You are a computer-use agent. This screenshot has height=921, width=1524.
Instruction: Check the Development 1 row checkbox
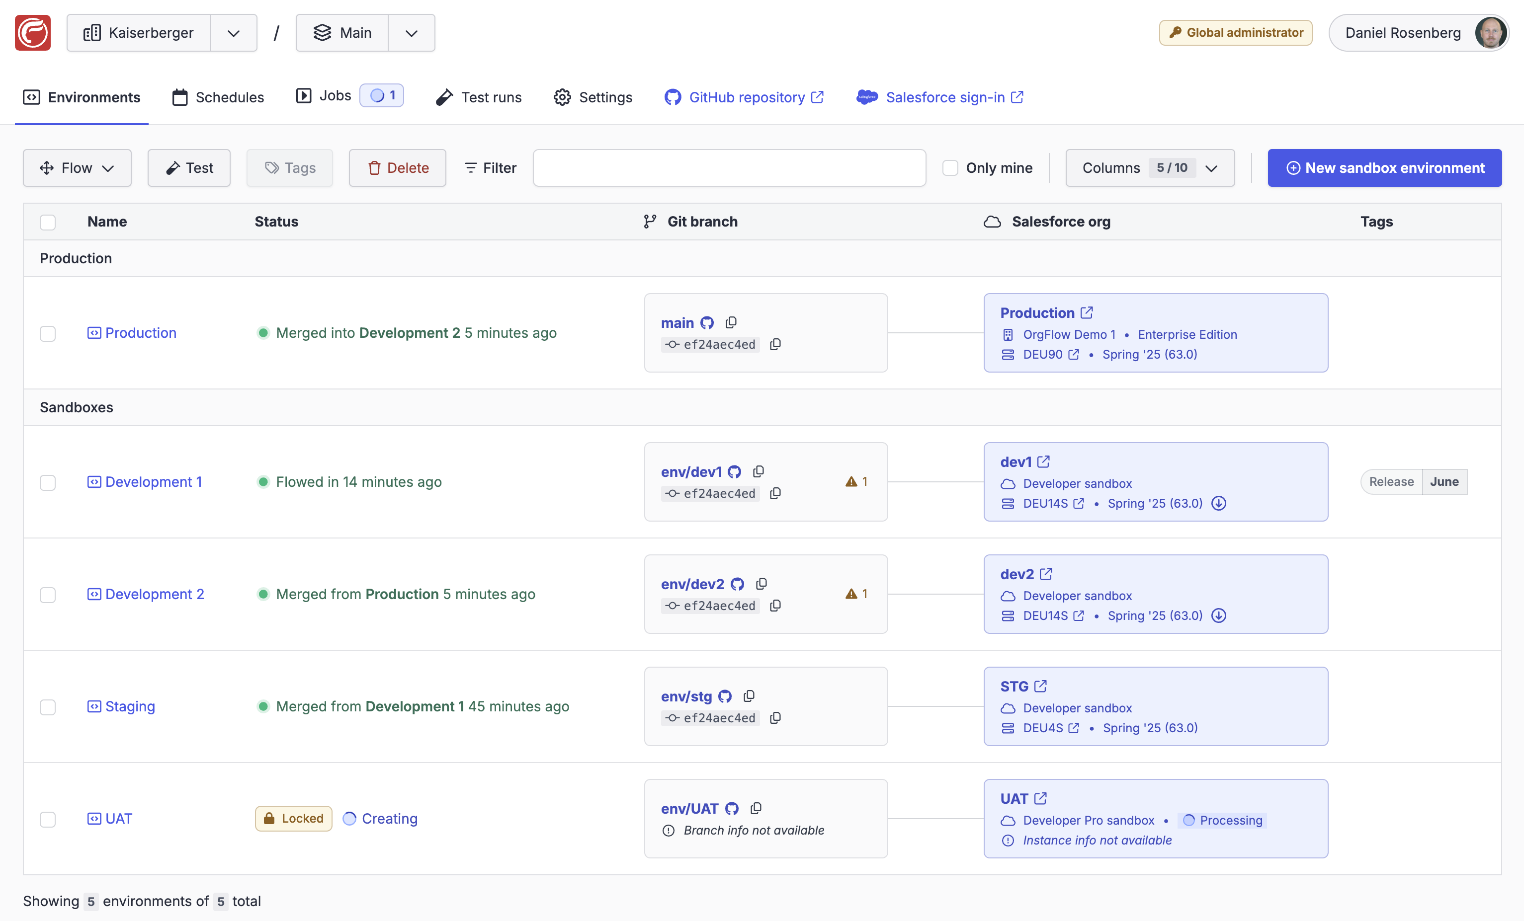(x=48, y=483)
